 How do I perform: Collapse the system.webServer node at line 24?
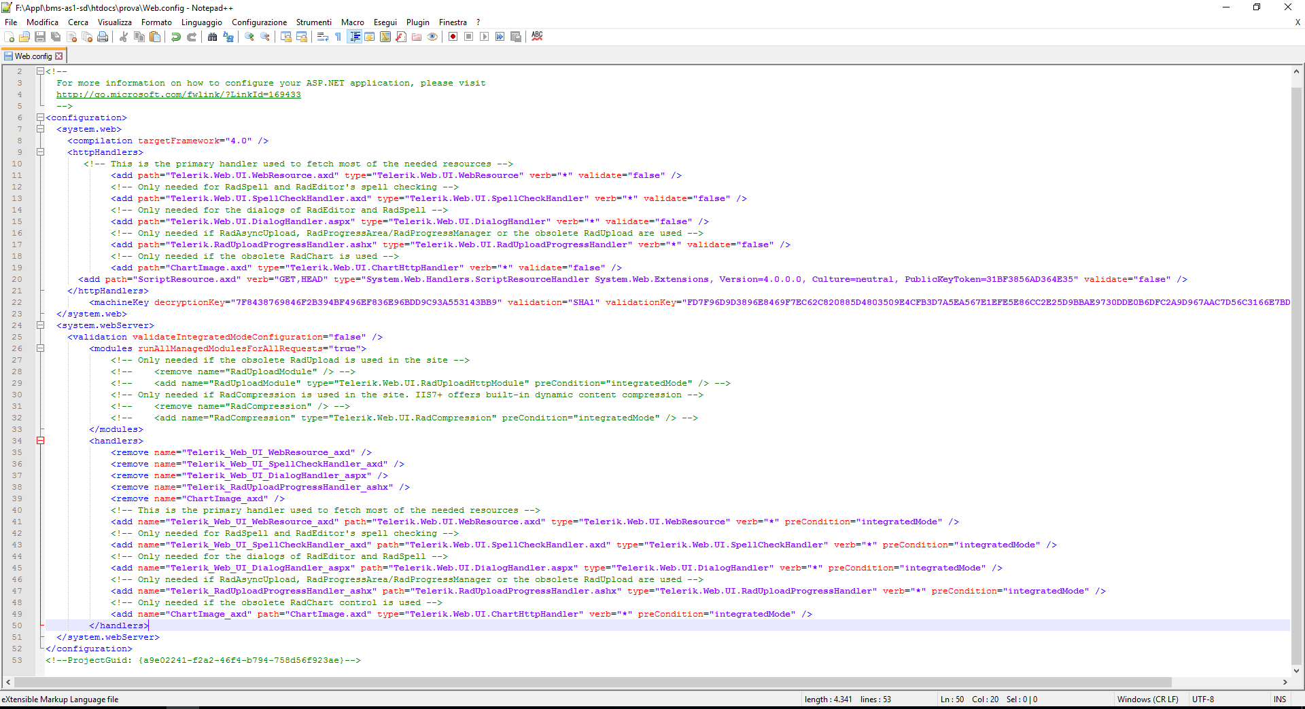[x=40, y=325]
